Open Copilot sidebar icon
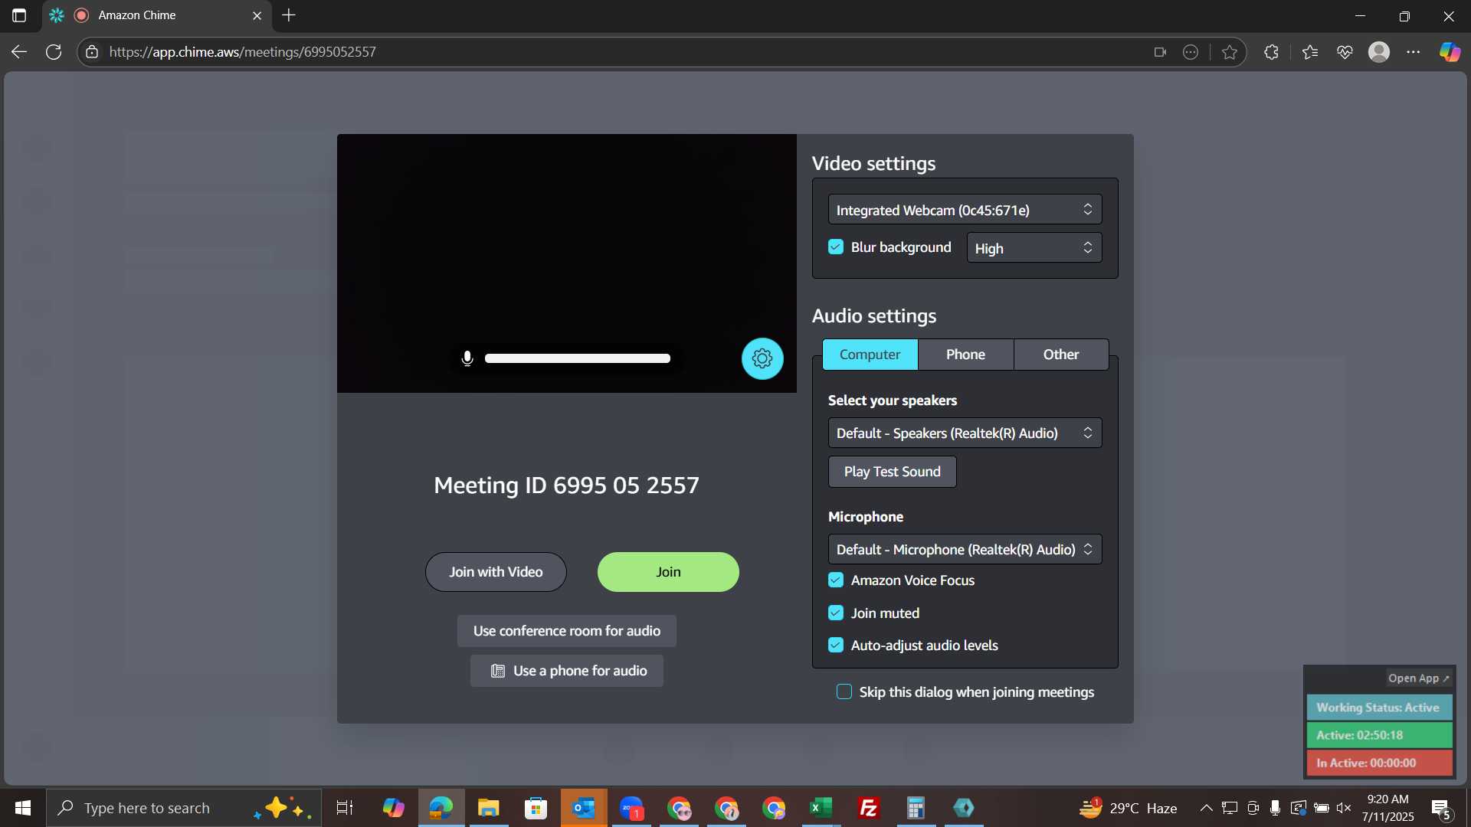Image resolution: width=1471 pixels, height=827 pixels. [x=1450, y=52]
